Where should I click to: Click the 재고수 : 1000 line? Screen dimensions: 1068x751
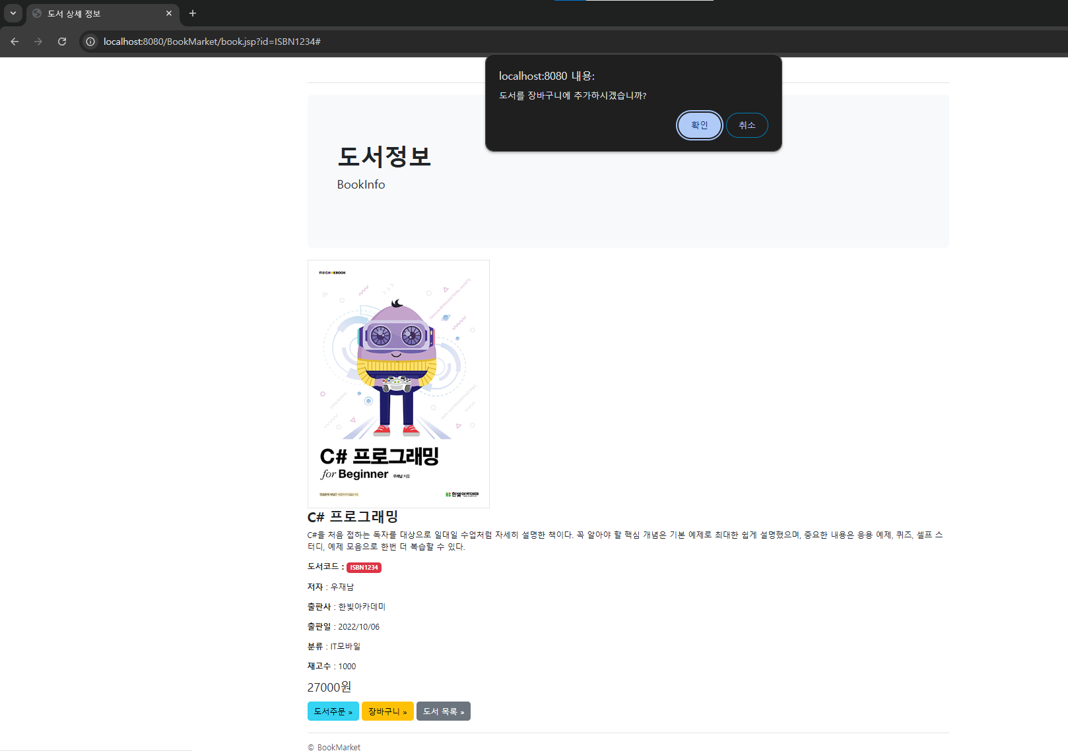pyautogui.click(x=331, y=666)
